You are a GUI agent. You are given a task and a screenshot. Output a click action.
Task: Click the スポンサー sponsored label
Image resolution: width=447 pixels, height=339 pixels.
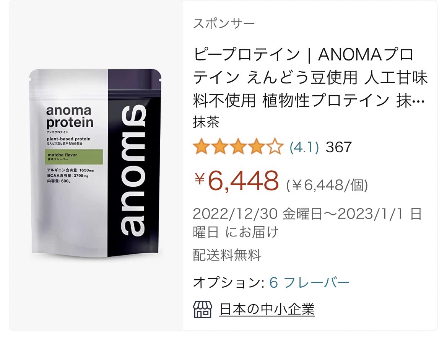click(224, 23)
